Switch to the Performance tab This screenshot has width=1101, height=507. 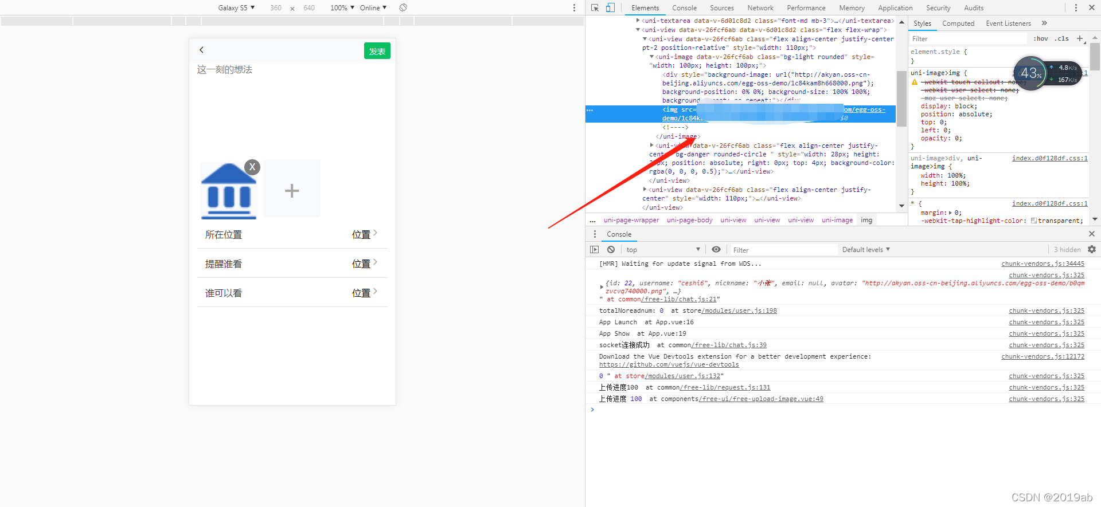pyautogui.click(x=806, y=8)
